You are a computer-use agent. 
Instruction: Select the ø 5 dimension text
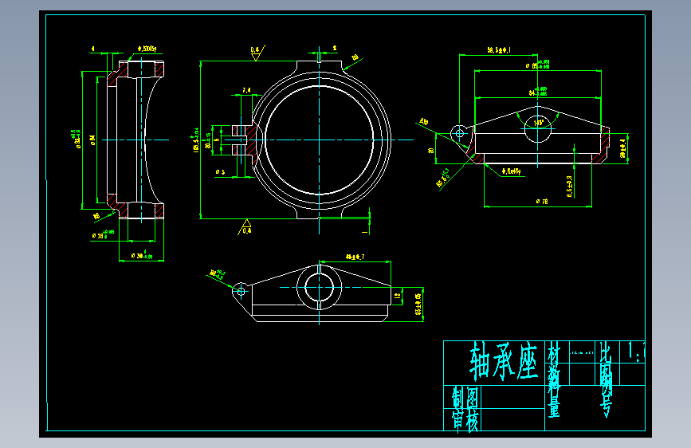pos(220,172)
